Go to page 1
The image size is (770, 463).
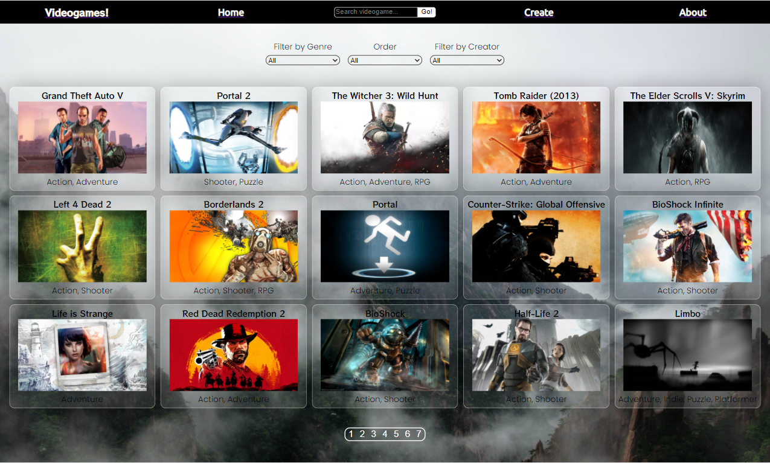pyautogui.click(x=351, y=434)
